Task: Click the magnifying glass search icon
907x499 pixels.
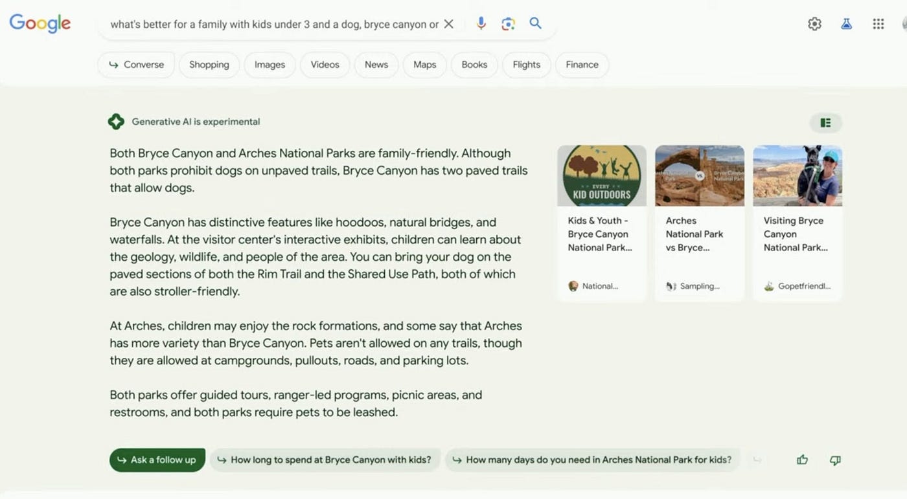Action: tap(535, 23)
